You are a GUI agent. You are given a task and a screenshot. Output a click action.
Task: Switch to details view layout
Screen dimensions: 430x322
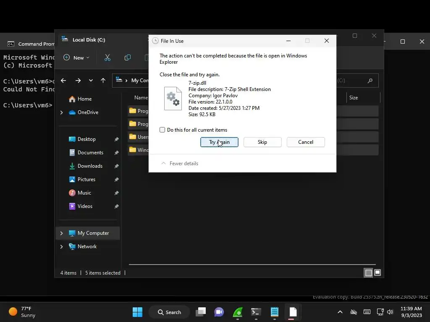coord(368,273)
